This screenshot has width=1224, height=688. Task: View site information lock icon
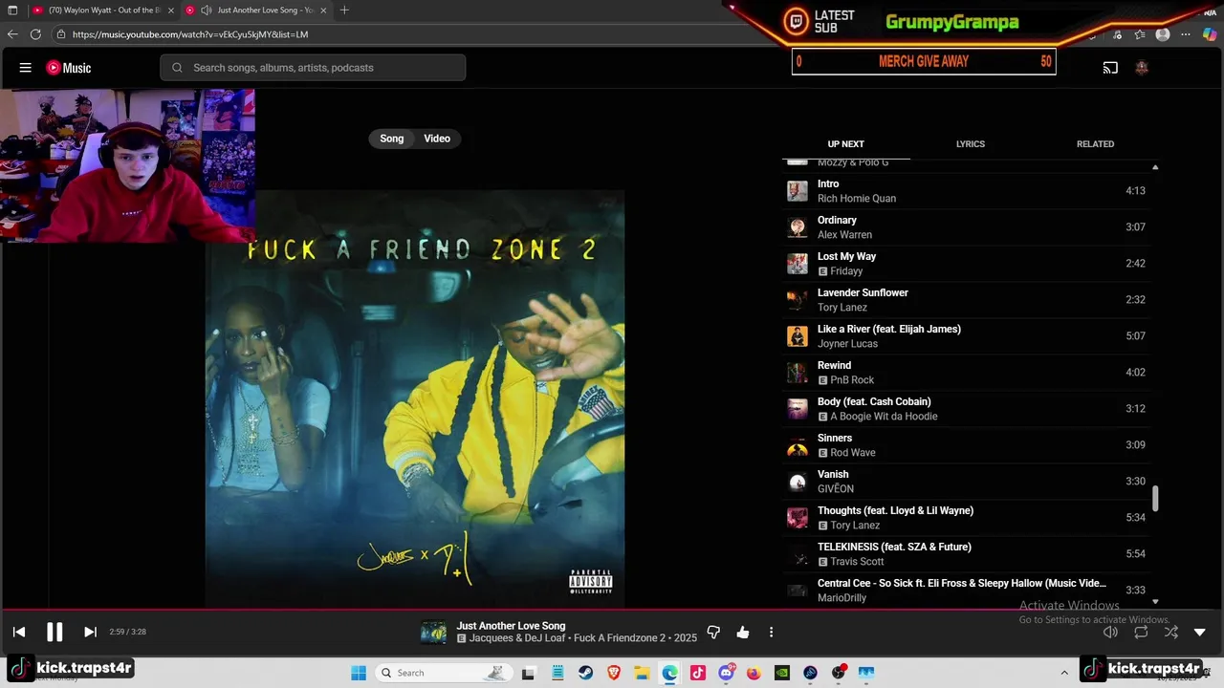click(x=61, y=34)
